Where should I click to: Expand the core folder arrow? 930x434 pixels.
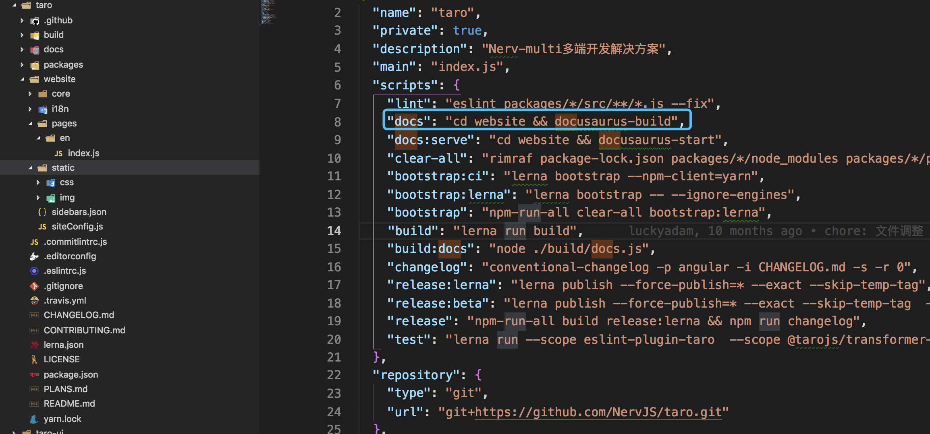tap(30, 94)
